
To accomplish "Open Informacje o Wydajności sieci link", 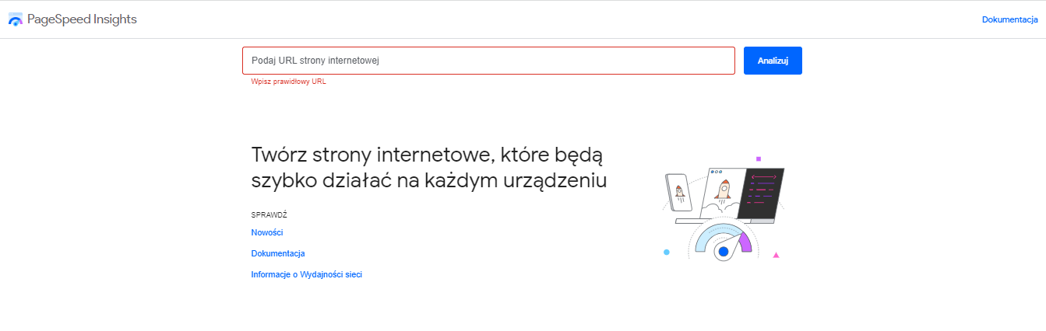I will point(306,274).
